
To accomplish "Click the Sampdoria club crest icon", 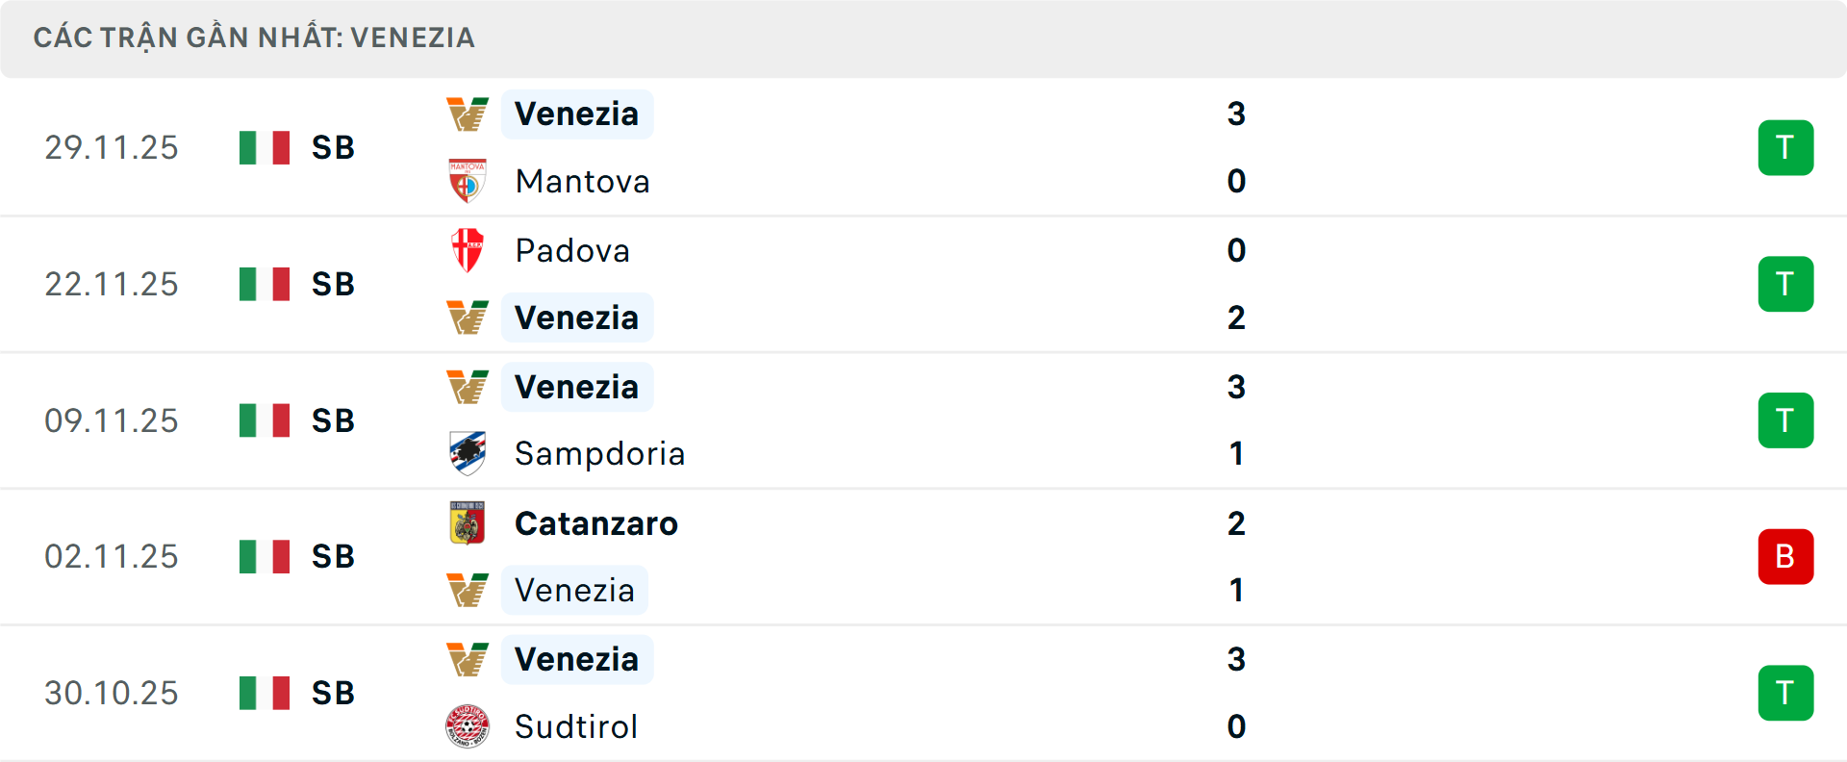I will click(468, 453).
